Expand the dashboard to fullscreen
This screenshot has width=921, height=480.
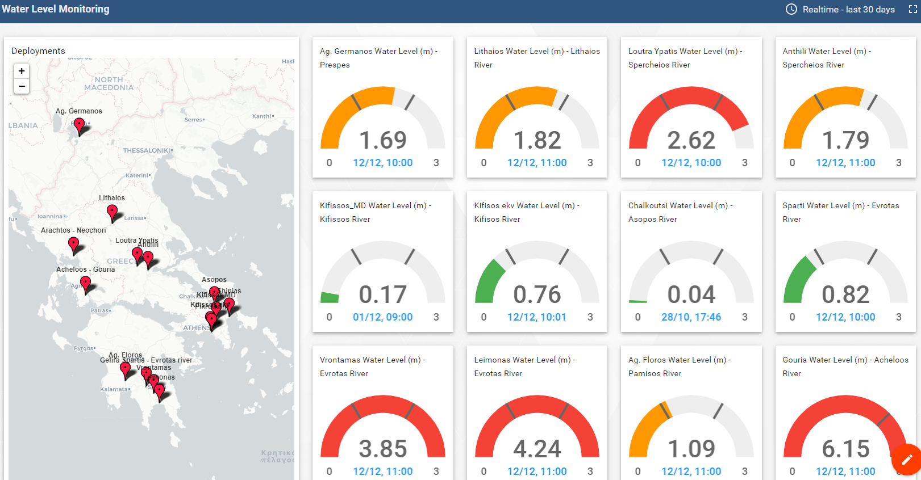point(913,10)
